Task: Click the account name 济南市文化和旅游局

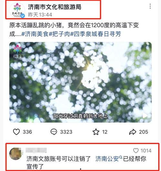Action: (55, 7)
